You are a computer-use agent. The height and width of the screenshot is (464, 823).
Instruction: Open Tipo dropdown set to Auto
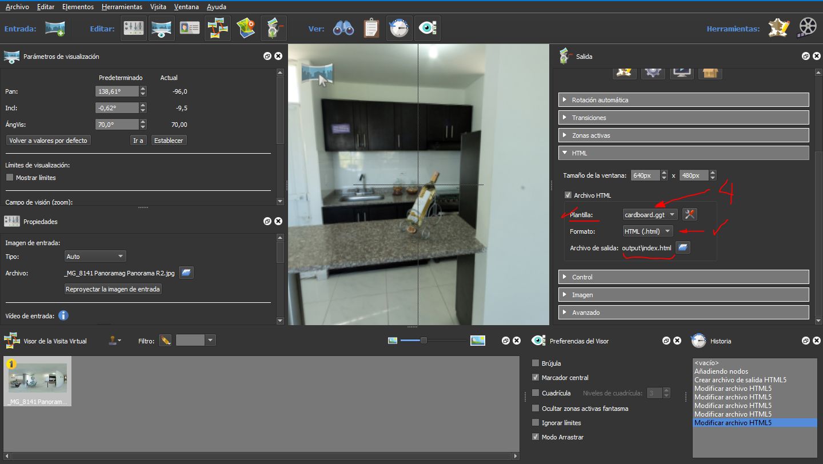(x=95, y=256)
